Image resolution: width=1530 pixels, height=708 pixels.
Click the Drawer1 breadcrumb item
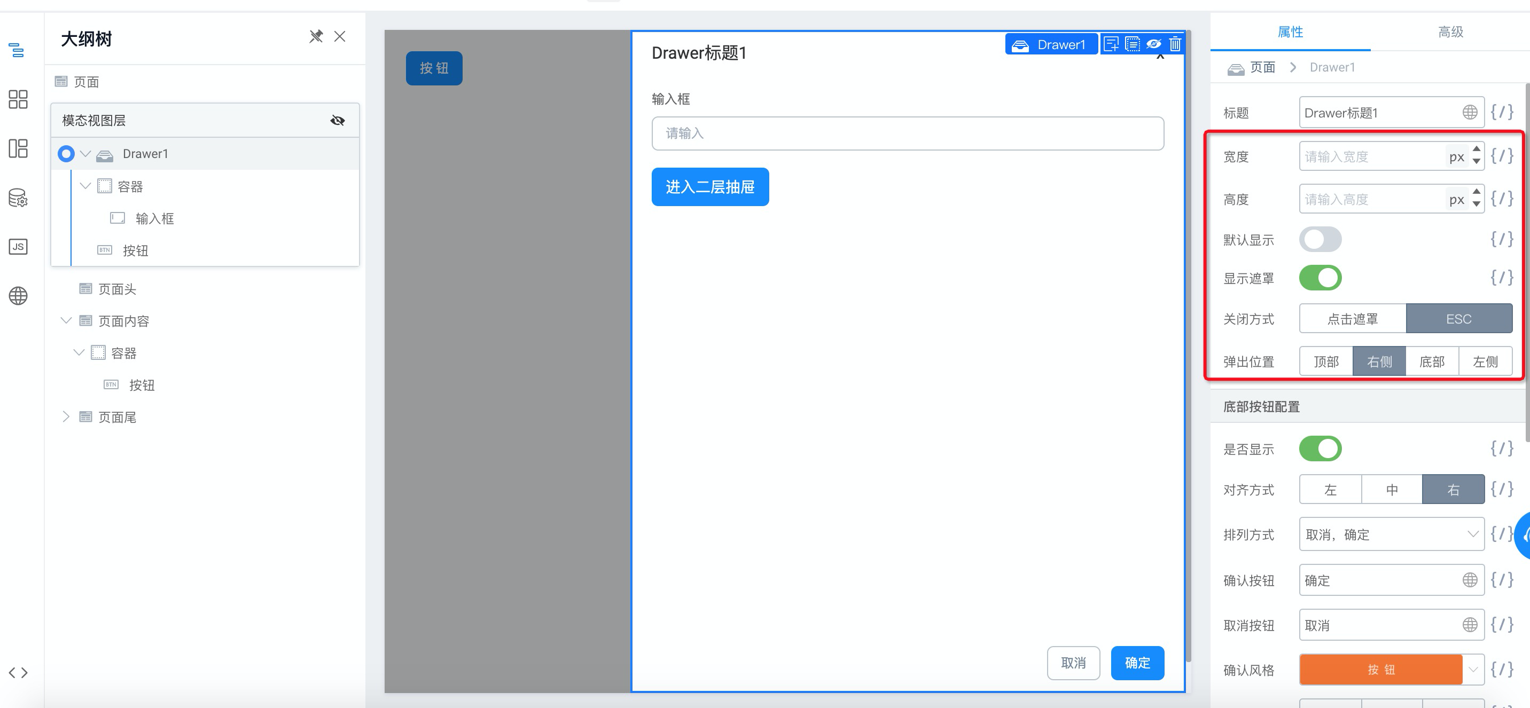1332,67
